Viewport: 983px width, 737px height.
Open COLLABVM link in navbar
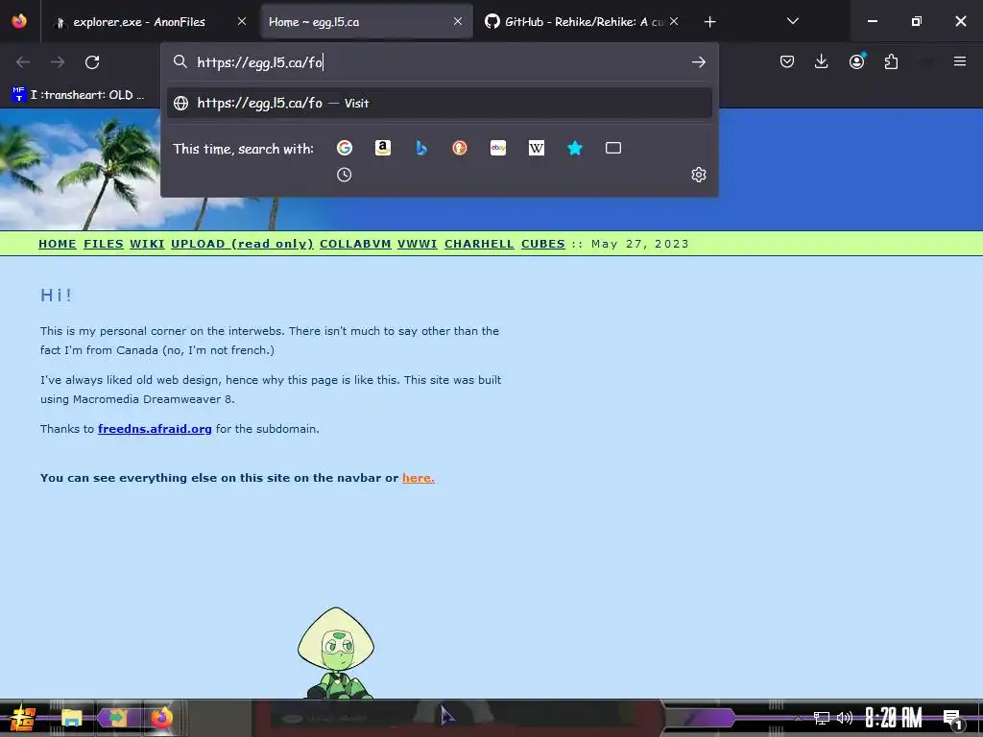355,244
